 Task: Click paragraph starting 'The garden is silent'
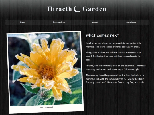114,56
